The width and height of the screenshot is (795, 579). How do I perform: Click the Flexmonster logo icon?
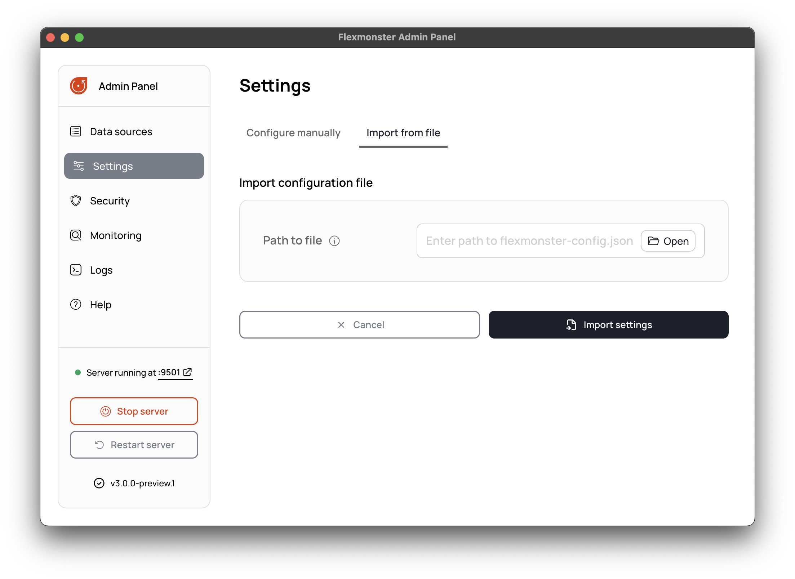click(x=79, y=86)
